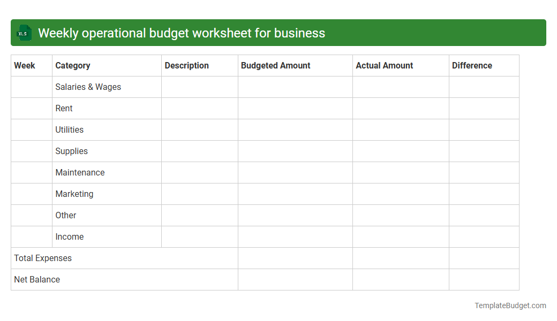Image resolution: width=557 pixels, height=321 pixels.
Task: Click the Marketing category cell
Action: 74,194
